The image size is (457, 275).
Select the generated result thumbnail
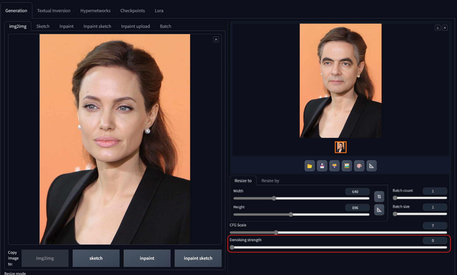tap(341, 147)
